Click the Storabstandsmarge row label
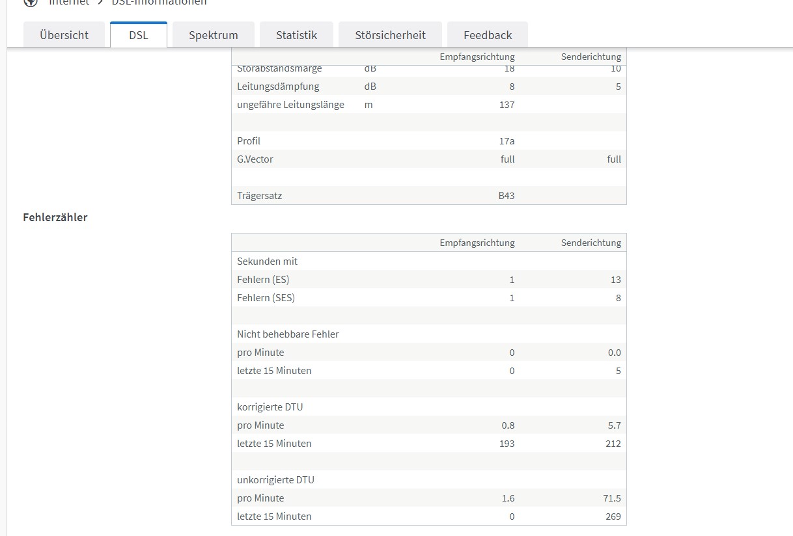Screen dimensions: 793x536 pos(279,69)
